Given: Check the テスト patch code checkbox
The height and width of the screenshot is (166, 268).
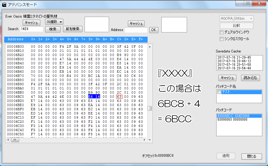Looking at the screenshot, I should click(219, 92).
